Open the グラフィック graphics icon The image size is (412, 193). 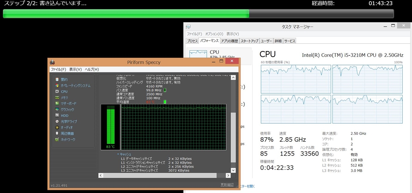(x=57, y=110)
